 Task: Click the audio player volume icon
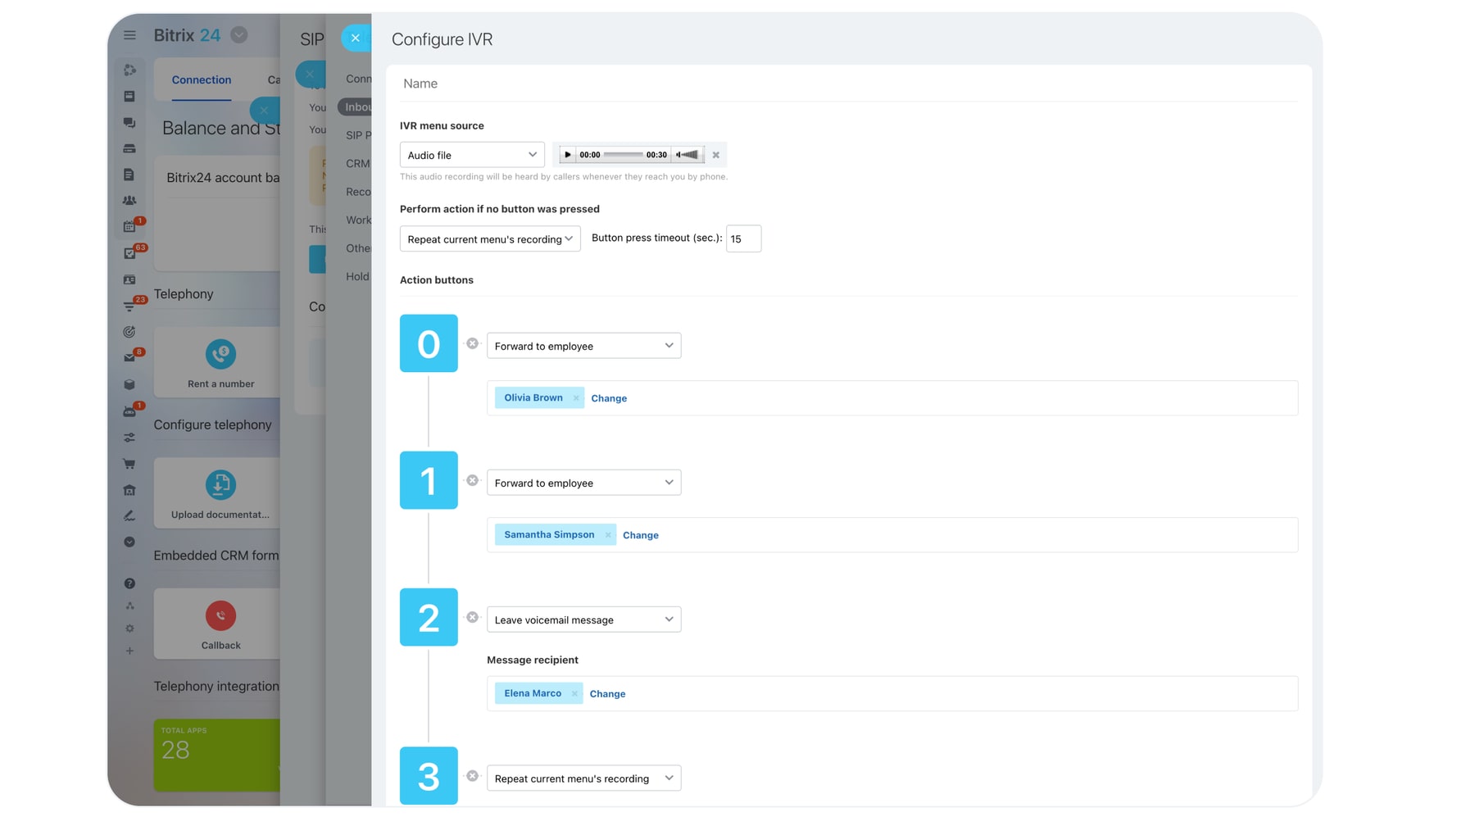pyautogui.click(x=688, y=155)
